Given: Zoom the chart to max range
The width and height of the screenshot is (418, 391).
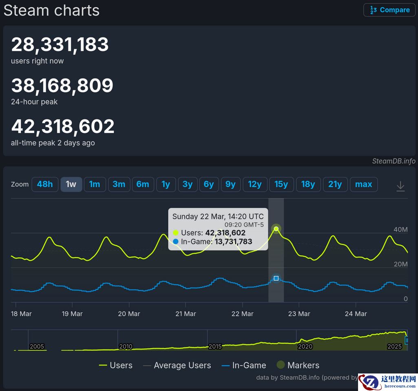Looking at the screenshot, I should tap(363, 184).
